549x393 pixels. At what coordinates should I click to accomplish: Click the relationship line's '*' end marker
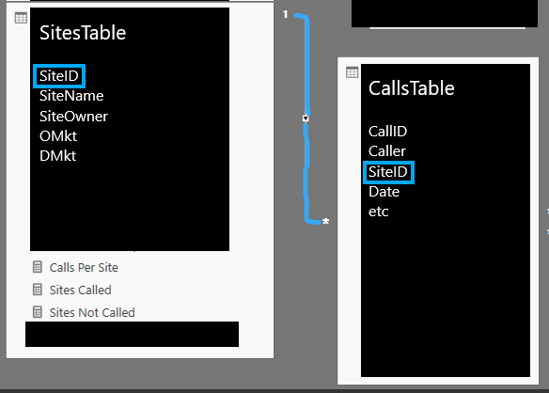point(325,222)
